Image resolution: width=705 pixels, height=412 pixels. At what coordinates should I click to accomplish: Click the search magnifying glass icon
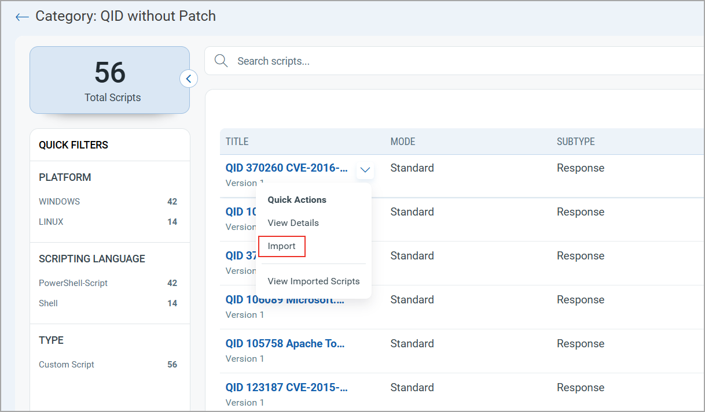(x=221, y=60)
